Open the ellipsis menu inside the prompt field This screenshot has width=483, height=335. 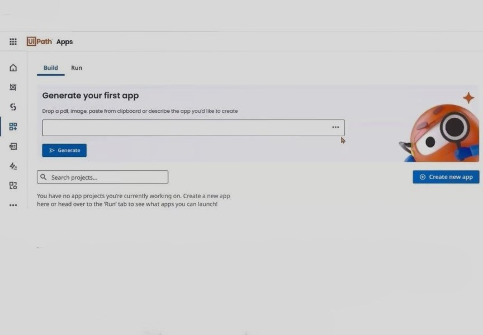[x=335, y=127]
